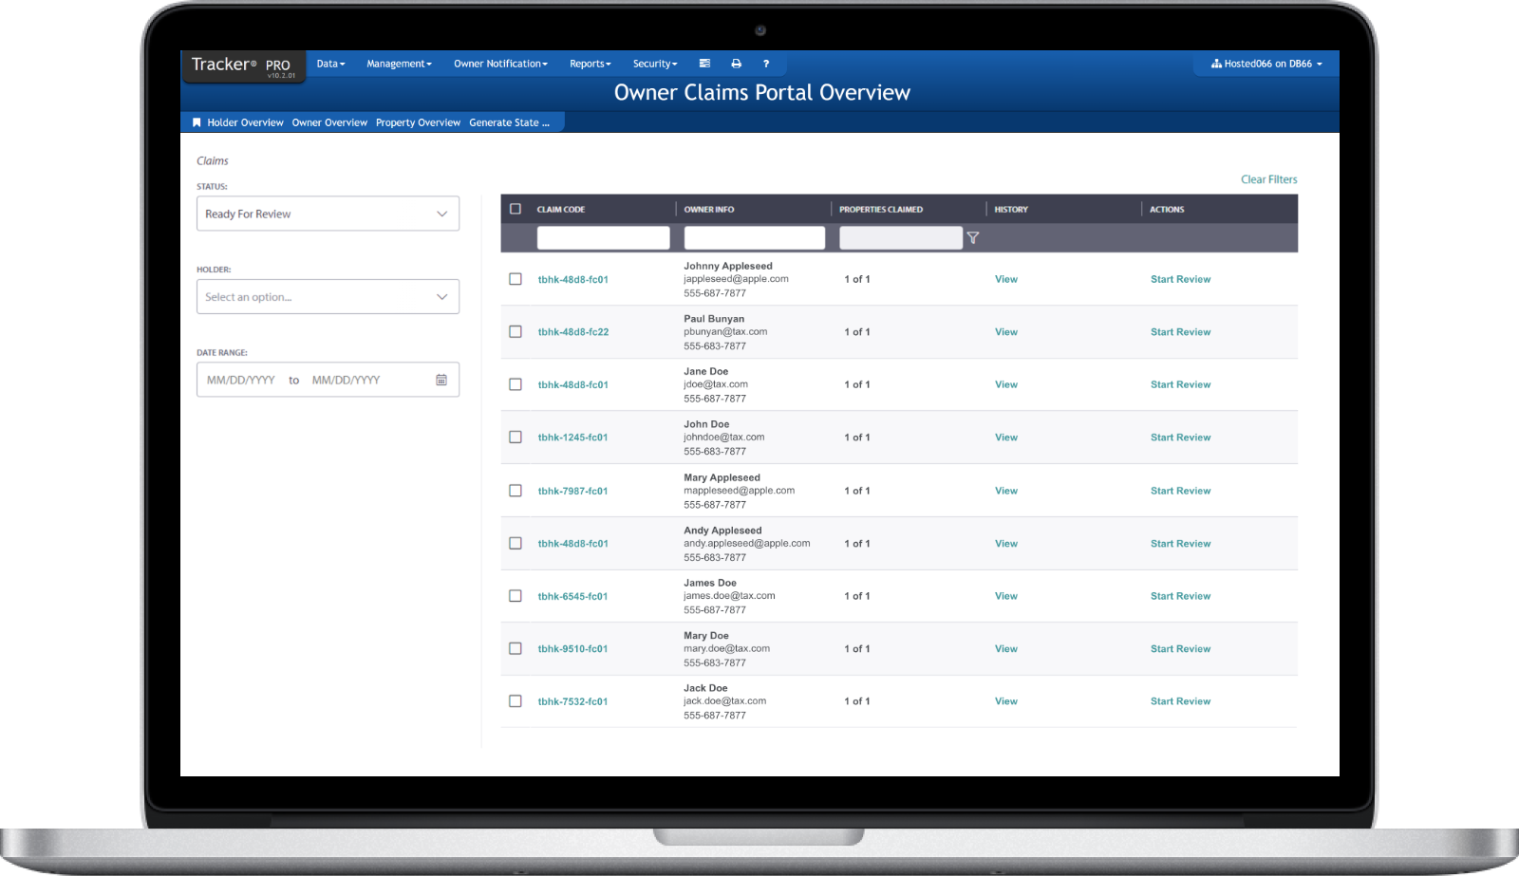Screen dimensions: 1519x876
Task: Expand the Holder 'Select an option' dropdown
Action: [328, 296]
